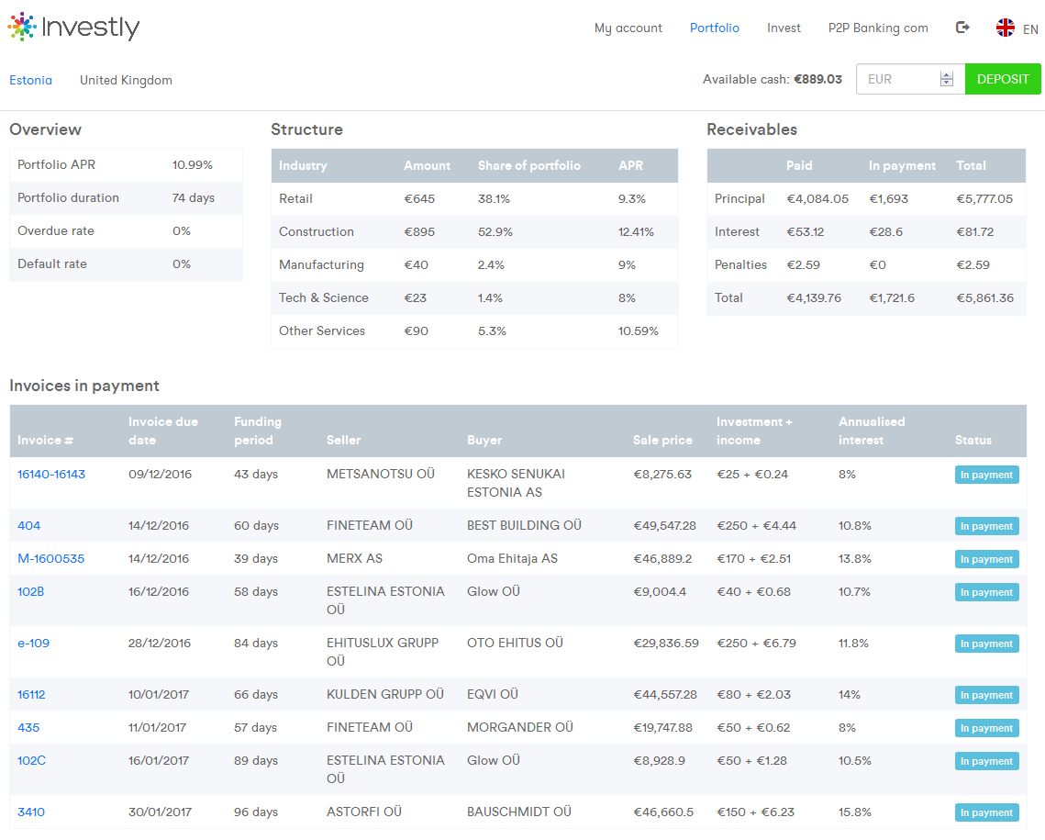
Task: Click the Invoice # column header
Action: 45,440
